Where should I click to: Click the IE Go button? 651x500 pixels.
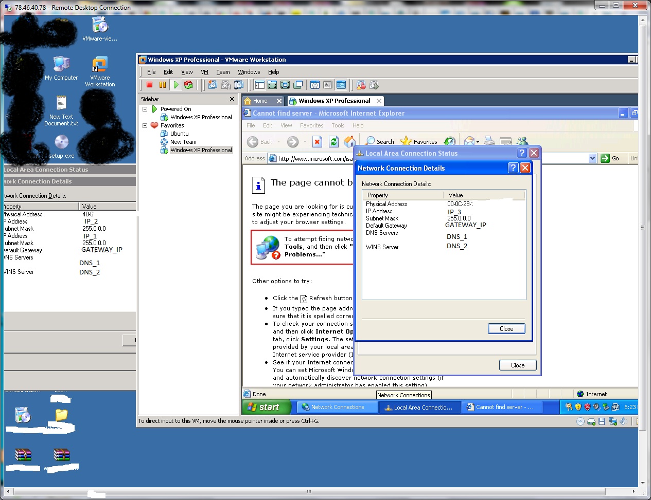coord(610,158)
